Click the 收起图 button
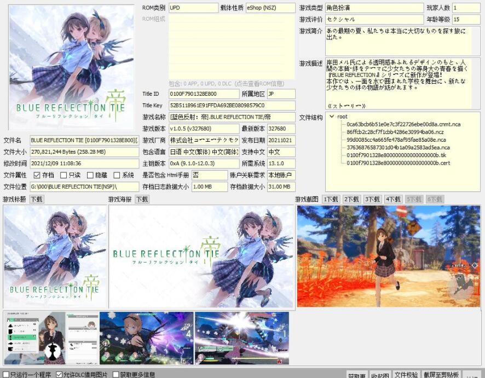Image resolution: width=485 pixels, height=378 pixels. click(380, 375)
